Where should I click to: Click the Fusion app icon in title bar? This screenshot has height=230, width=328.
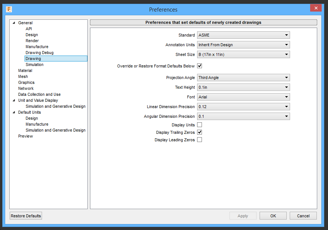click(9, 9)
